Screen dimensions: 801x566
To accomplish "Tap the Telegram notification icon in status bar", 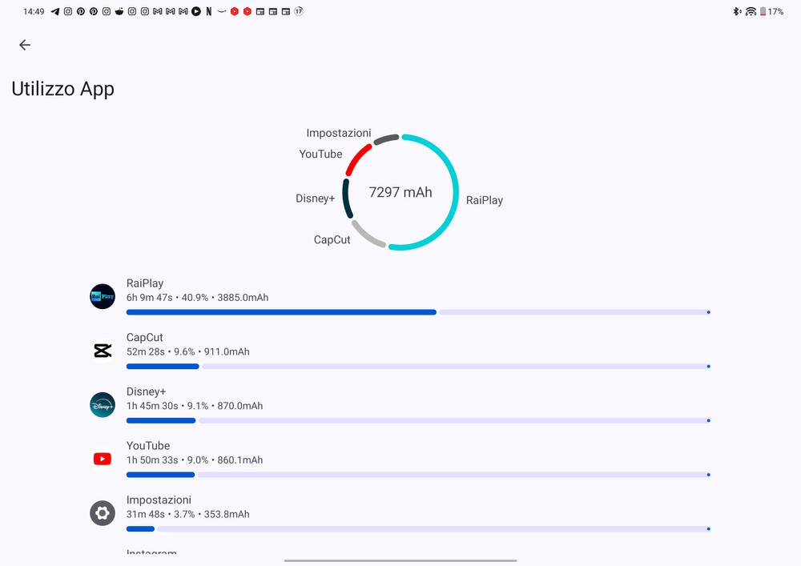I will [x=55, y=11].
